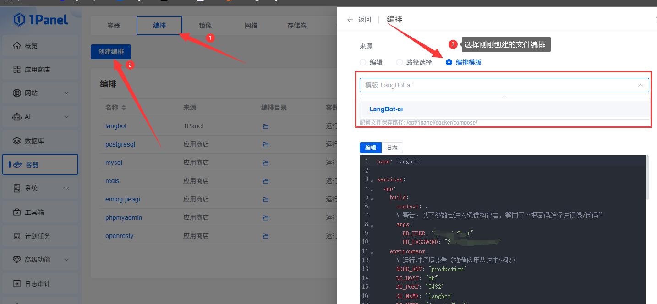This screenshot has width=657, height=304.
Task: Click editor line 'name: langbot'
Action: 398,162
